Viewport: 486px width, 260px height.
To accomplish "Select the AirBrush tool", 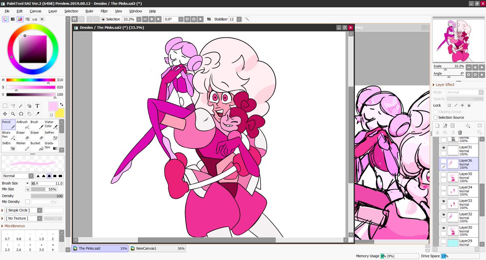I will tap(23, 125).
